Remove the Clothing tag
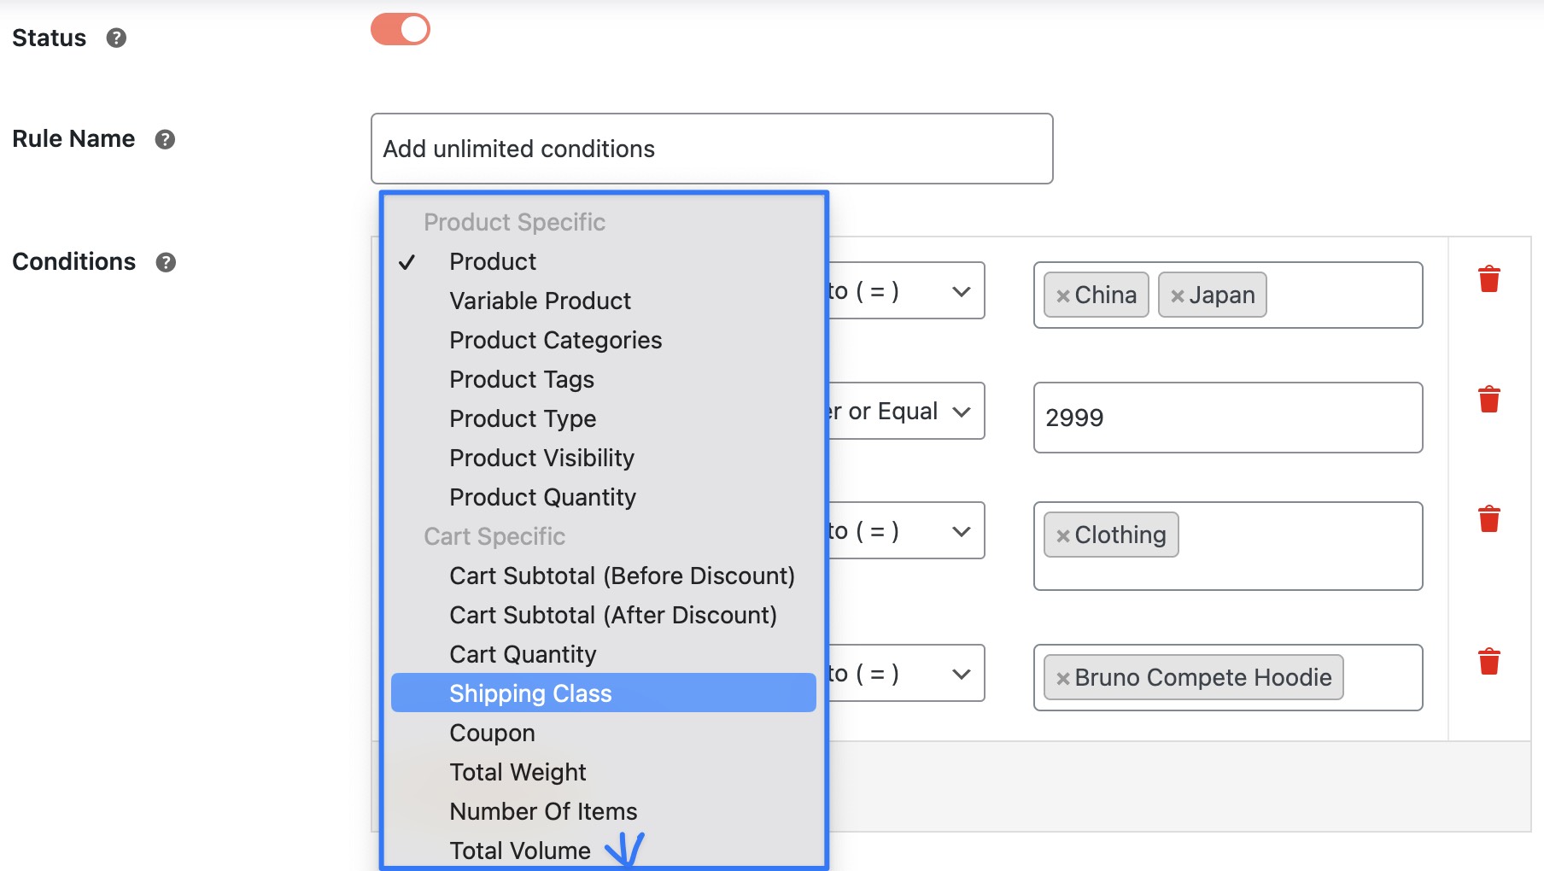1544x871 pixels. click(x=1063, y=535)
